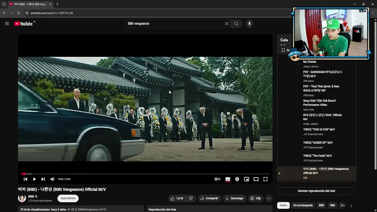Open the YouTube hamburger guide menu
This screenshot has width=377, height=212.
[x=7, y=24]
